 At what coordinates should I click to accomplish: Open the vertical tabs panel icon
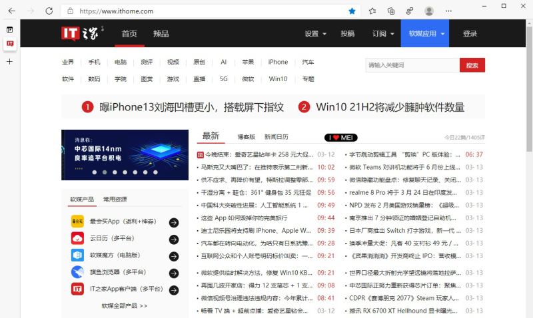(x=10, y=29)
